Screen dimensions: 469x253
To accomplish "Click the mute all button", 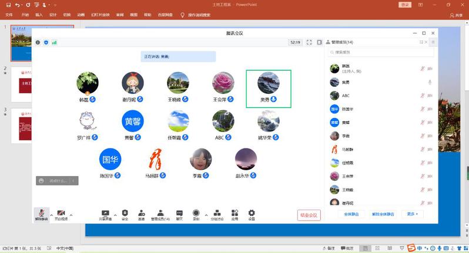I will [x=351, y=214].
